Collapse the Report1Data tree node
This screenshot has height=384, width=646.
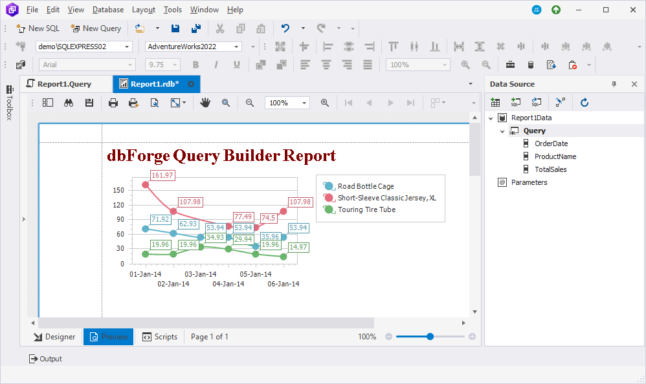(491, 118)
